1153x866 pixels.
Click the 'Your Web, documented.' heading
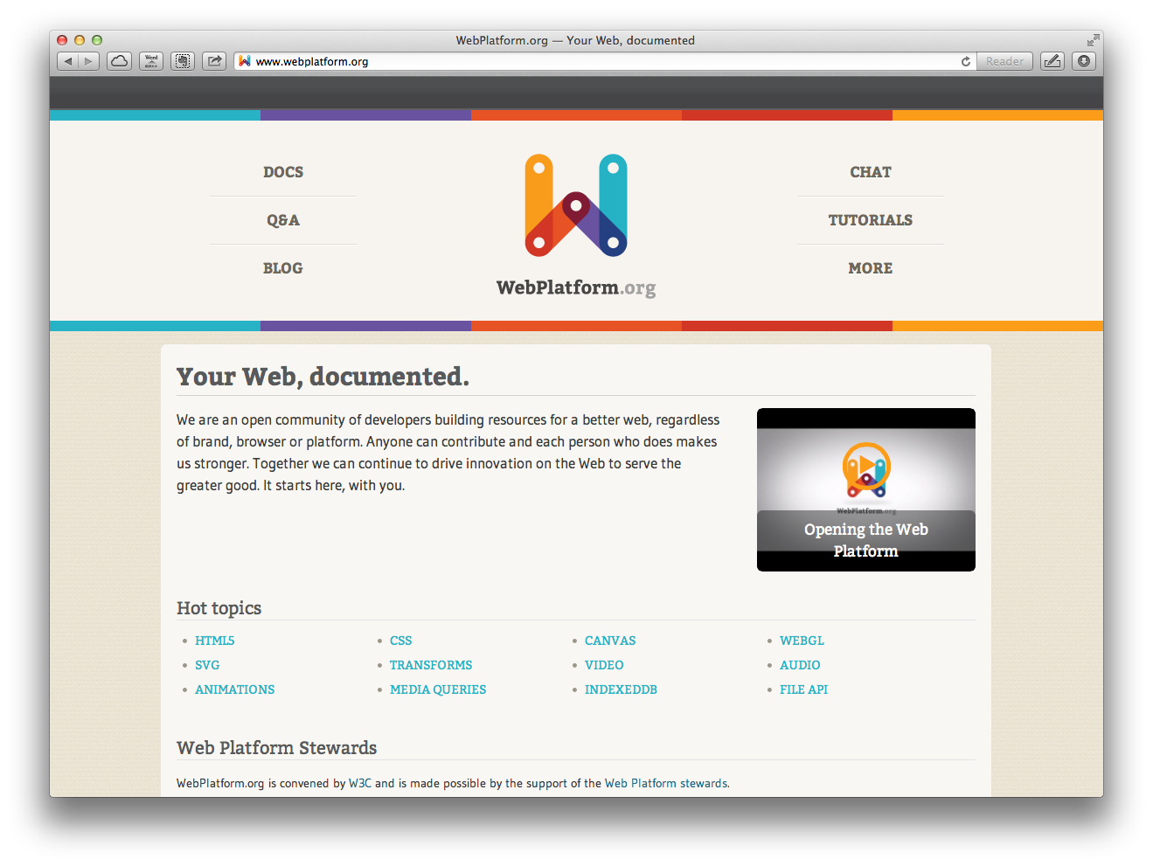pos(323,377)
